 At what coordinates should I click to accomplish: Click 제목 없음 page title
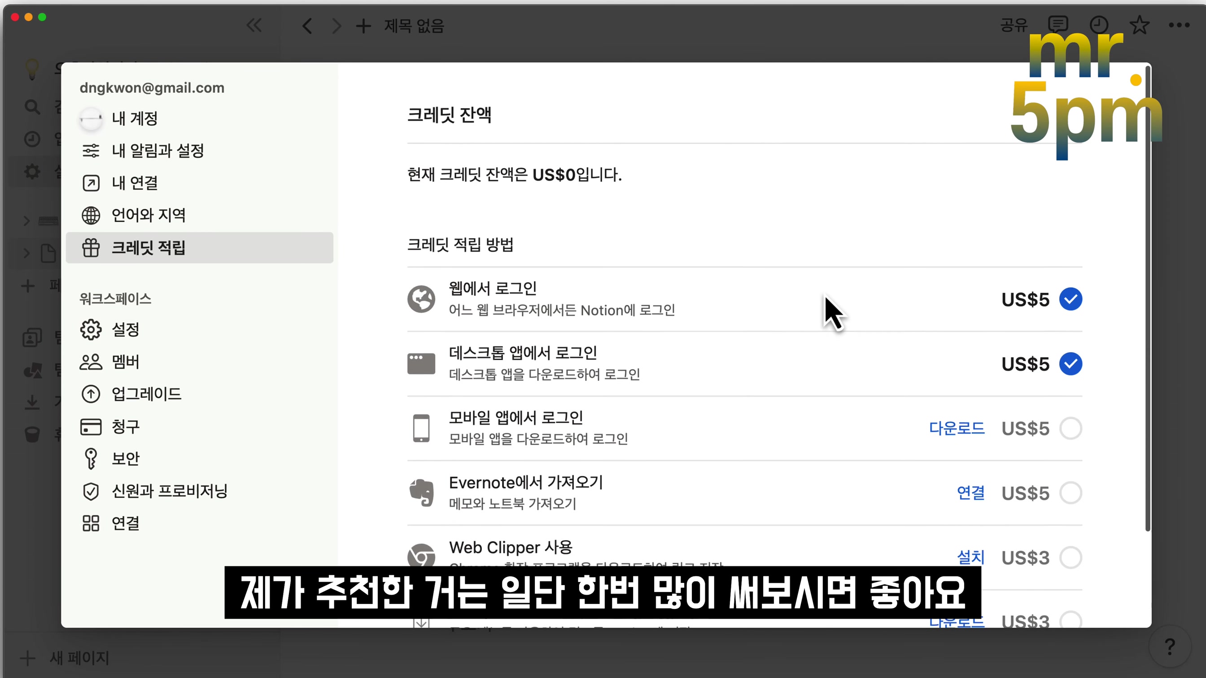click(414, 26)
